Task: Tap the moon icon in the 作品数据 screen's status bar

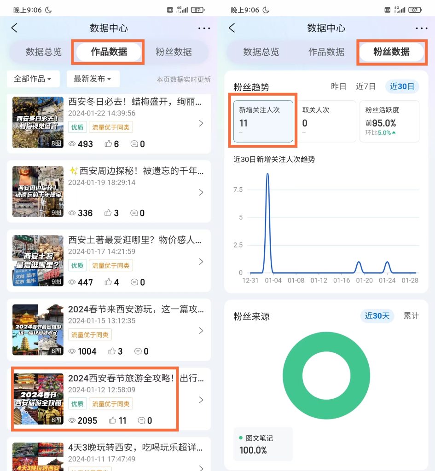Action: (x=48, y=10)
